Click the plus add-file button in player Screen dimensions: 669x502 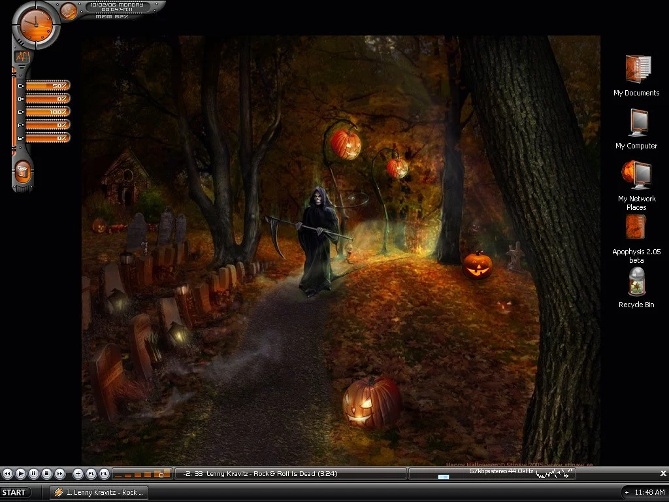pyautogui.click(x=78, y=473)
